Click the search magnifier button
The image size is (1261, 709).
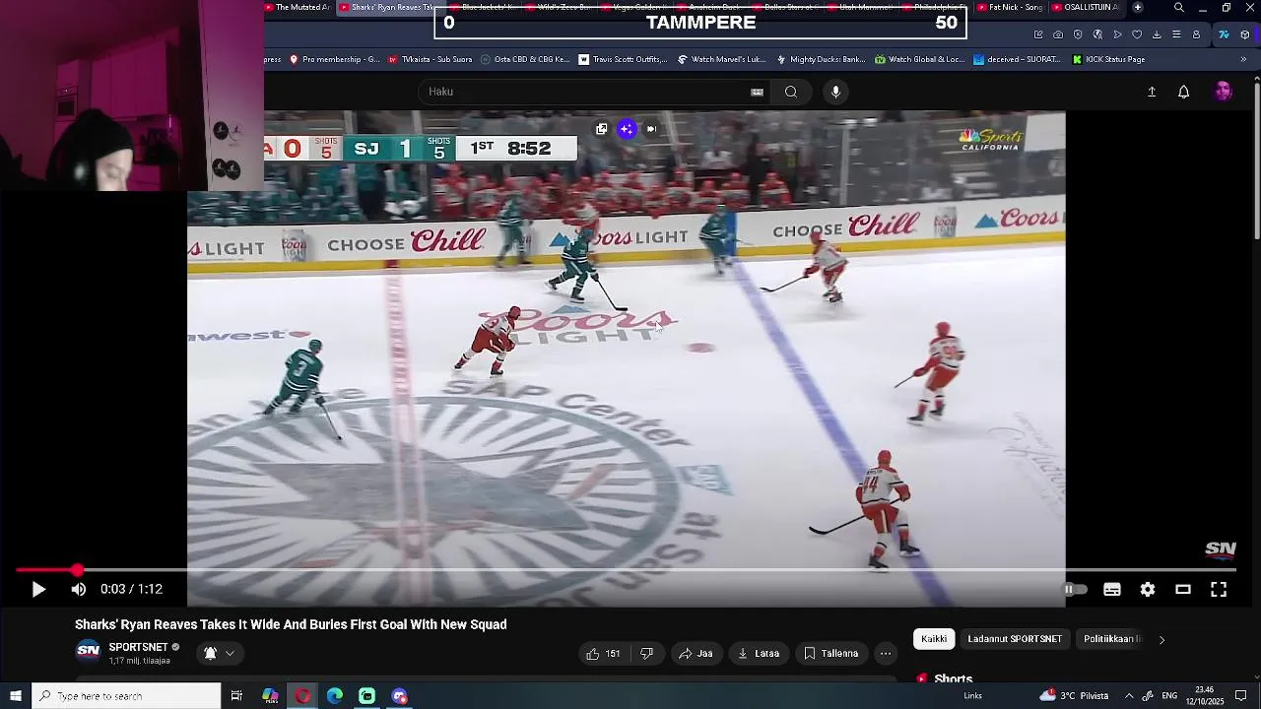point(791,92)
